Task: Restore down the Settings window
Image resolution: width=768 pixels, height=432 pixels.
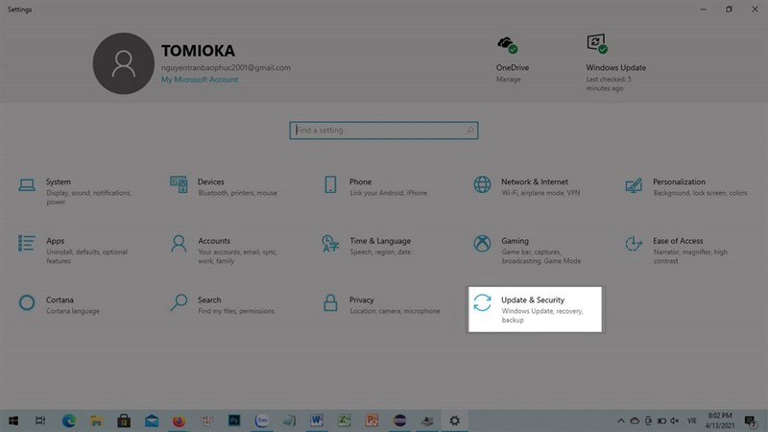Action: (729, 10)
